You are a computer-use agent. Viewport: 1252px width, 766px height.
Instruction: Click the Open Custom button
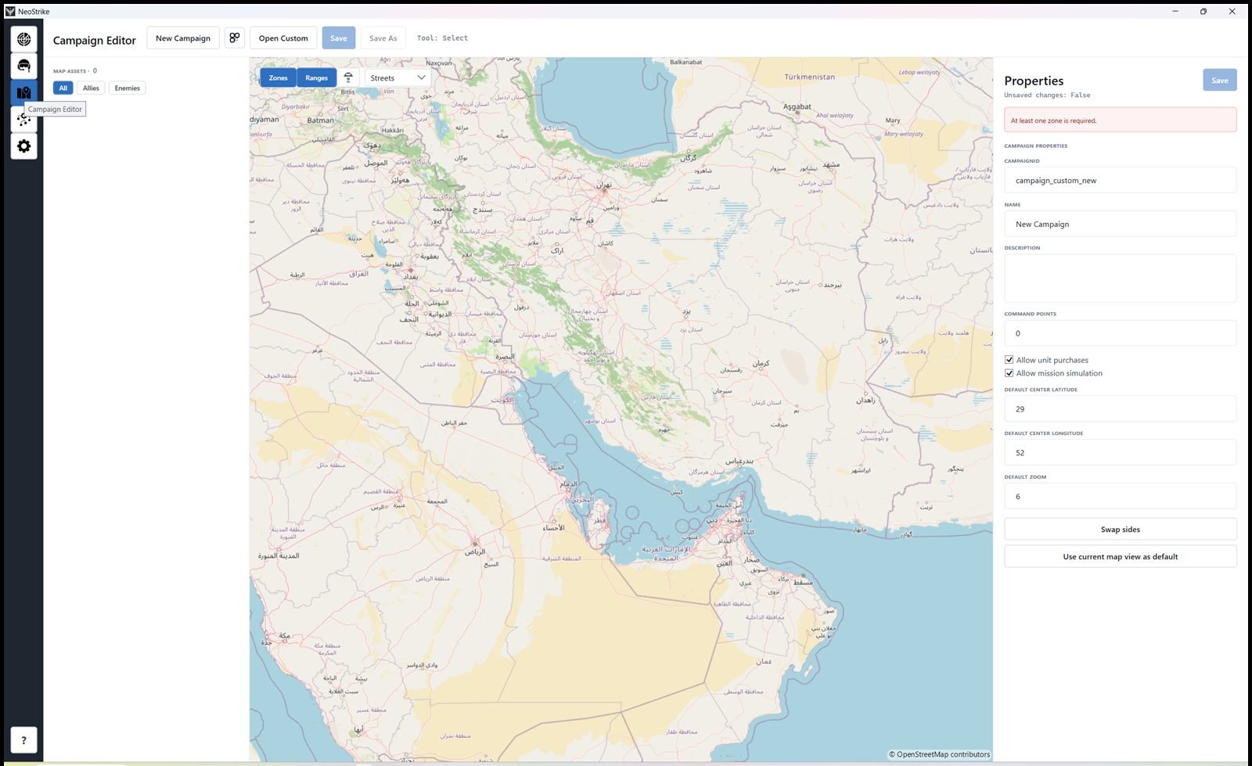(283, 38)
